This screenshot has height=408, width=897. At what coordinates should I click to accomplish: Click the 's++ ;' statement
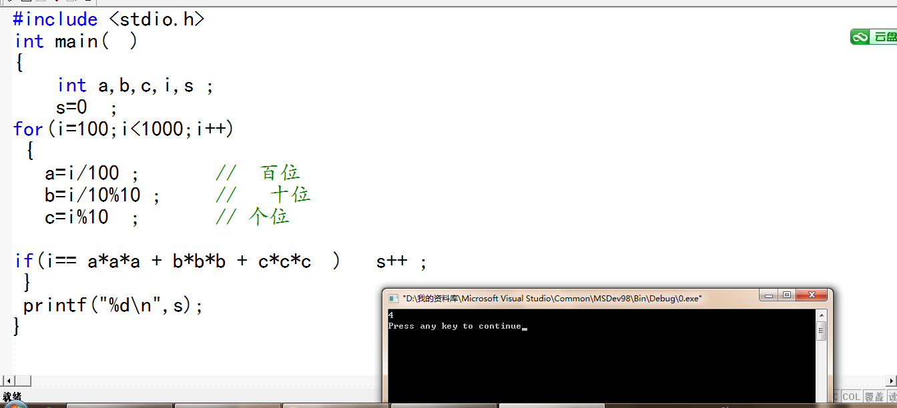[x=400, y=261]
